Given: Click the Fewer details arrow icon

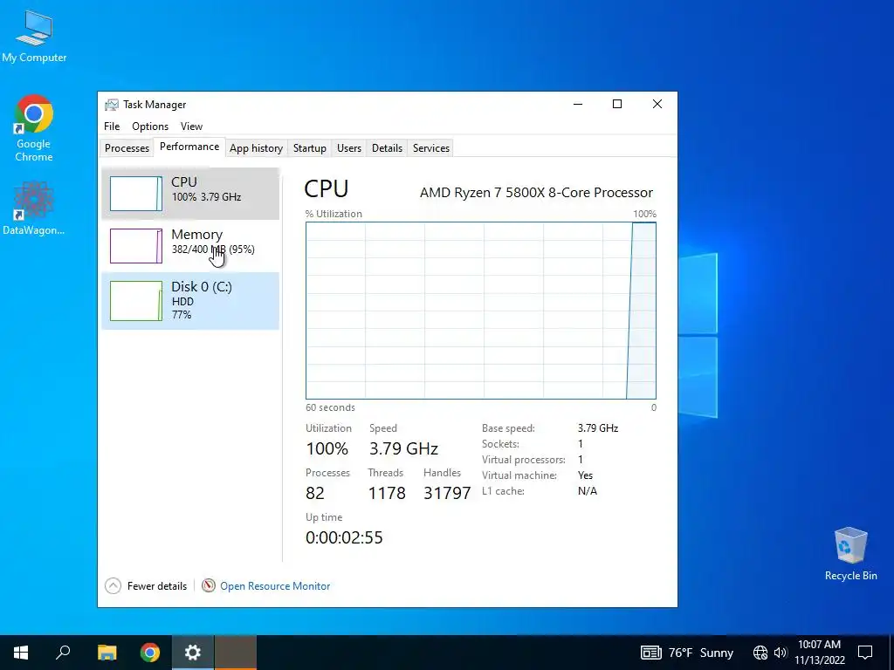Looking at the screenshot, I should (113, 585).
